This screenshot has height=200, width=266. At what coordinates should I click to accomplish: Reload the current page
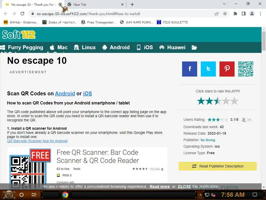22,14
